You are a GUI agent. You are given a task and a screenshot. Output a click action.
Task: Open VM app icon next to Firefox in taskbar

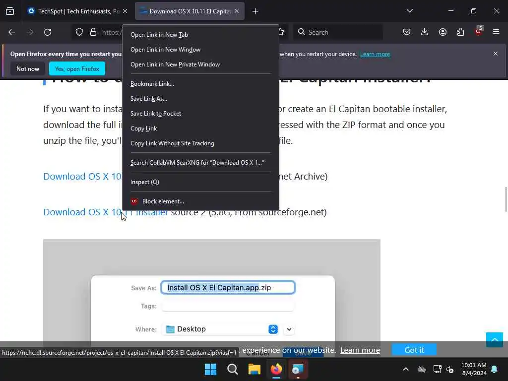pos(298,369)
